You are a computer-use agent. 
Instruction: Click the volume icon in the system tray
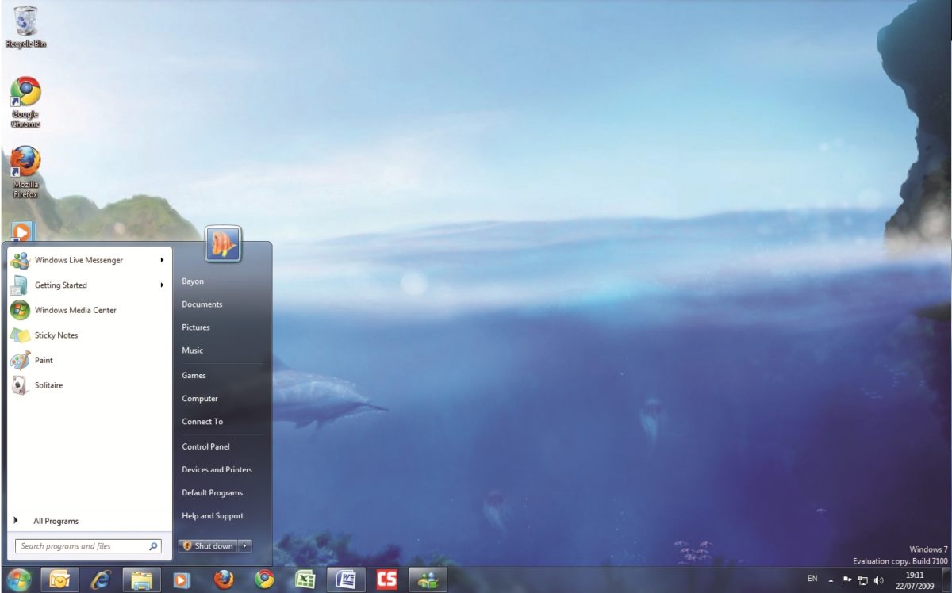pyautogui.click(x=879, y=580)
